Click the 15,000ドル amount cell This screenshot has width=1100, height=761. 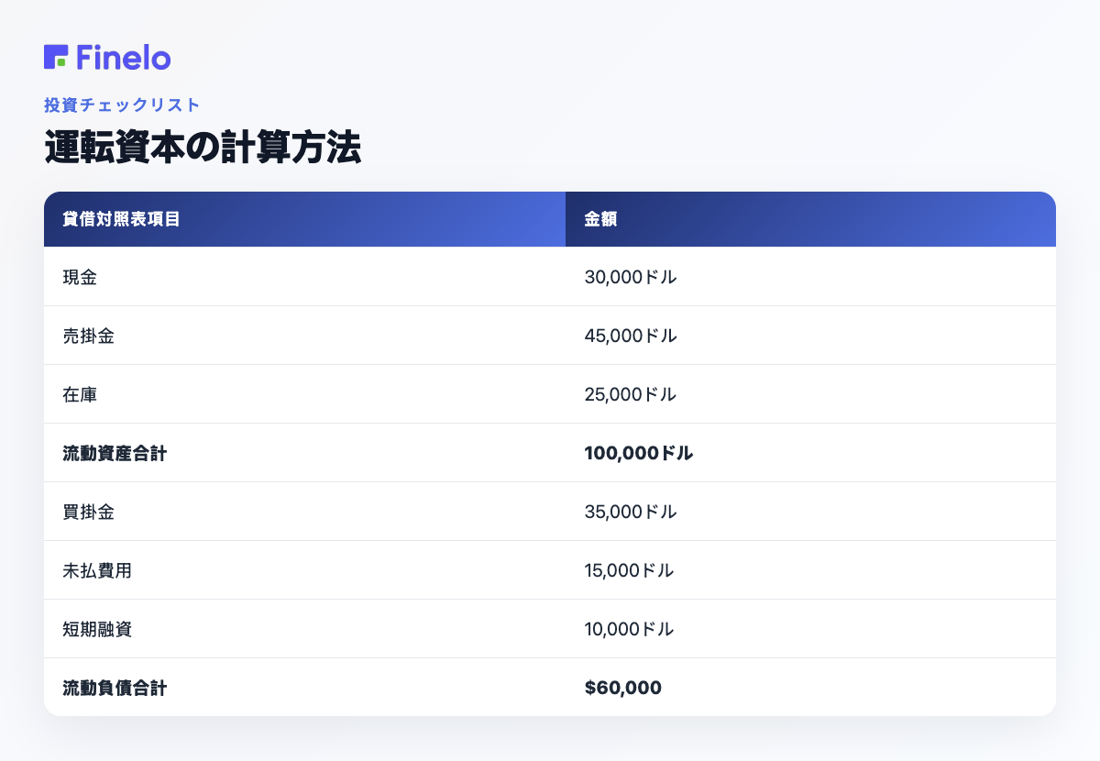tap(629, 570)
